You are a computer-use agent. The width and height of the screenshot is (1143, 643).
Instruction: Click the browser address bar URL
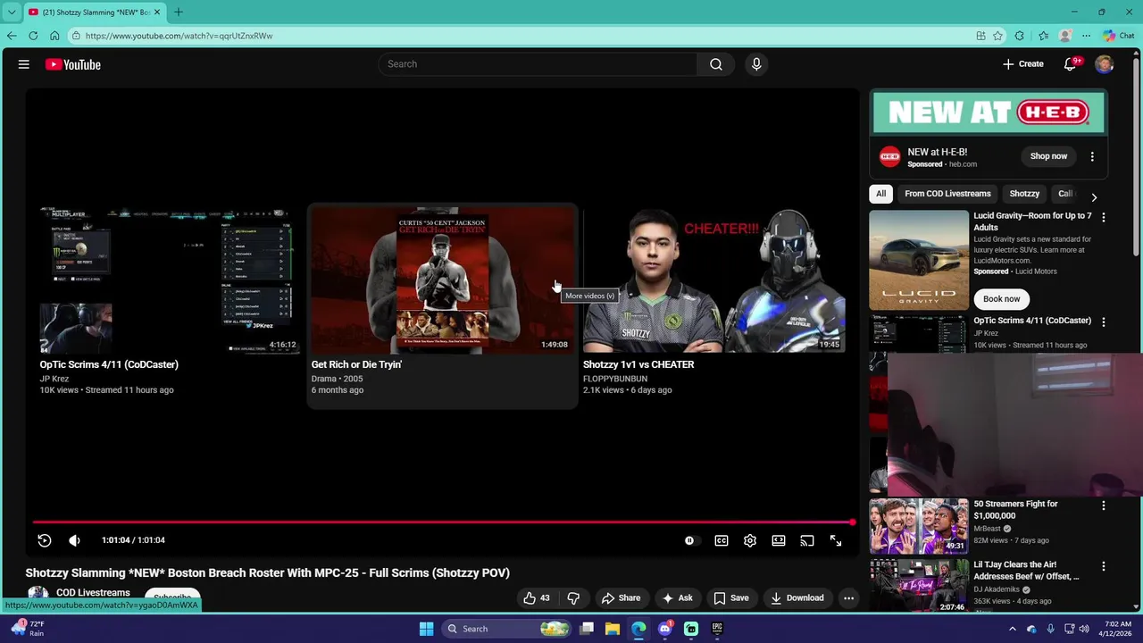pos(179,36)
